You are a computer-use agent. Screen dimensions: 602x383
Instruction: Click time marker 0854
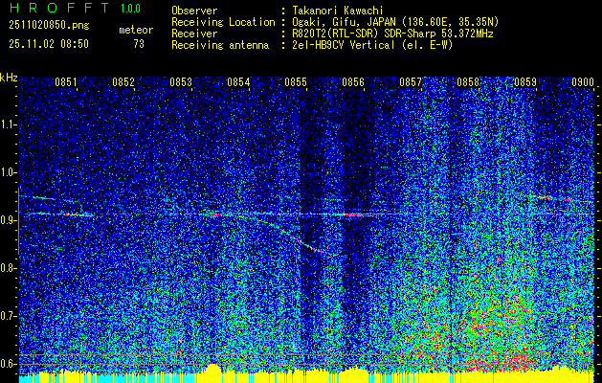[x=238, y=82]
